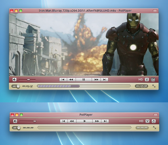Click the repeat icon in the upper player
The image size is (168, 145).
(153, 80)
